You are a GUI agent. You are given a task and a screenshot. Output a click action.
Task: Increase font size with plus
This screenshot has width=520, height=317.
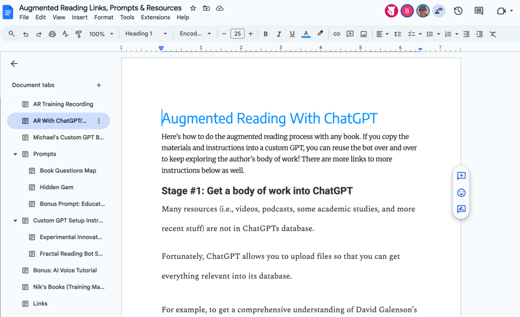(250, 34)
